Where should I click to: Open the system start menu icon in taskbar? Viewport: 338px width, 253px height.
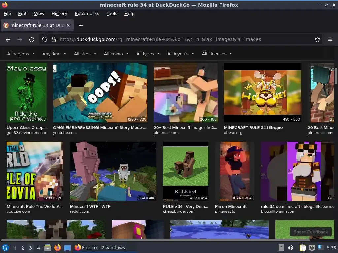(x=5, y=248)
